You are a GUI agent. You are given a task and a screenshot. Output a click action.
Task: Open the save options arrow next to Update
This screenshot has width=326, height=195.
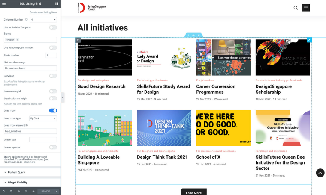click(56, 191)
